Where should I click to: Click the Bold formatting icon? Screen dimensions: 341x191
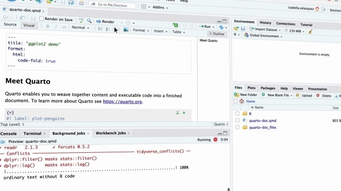click(x=47, y=27)
